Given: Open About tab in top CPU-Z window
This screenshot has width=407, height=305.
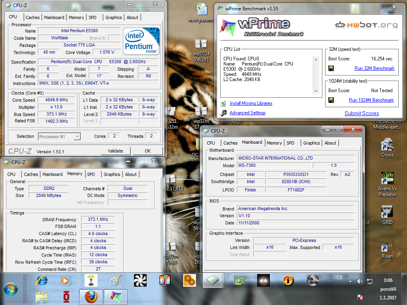Looking at the screenshot, I should pyautogui.click(x=132, y=17).
